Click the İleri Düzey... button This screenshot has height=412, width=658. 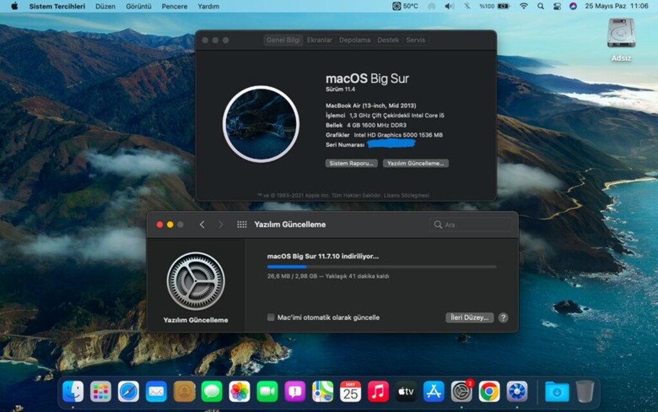pyautogui.click(x=469, y=318)
